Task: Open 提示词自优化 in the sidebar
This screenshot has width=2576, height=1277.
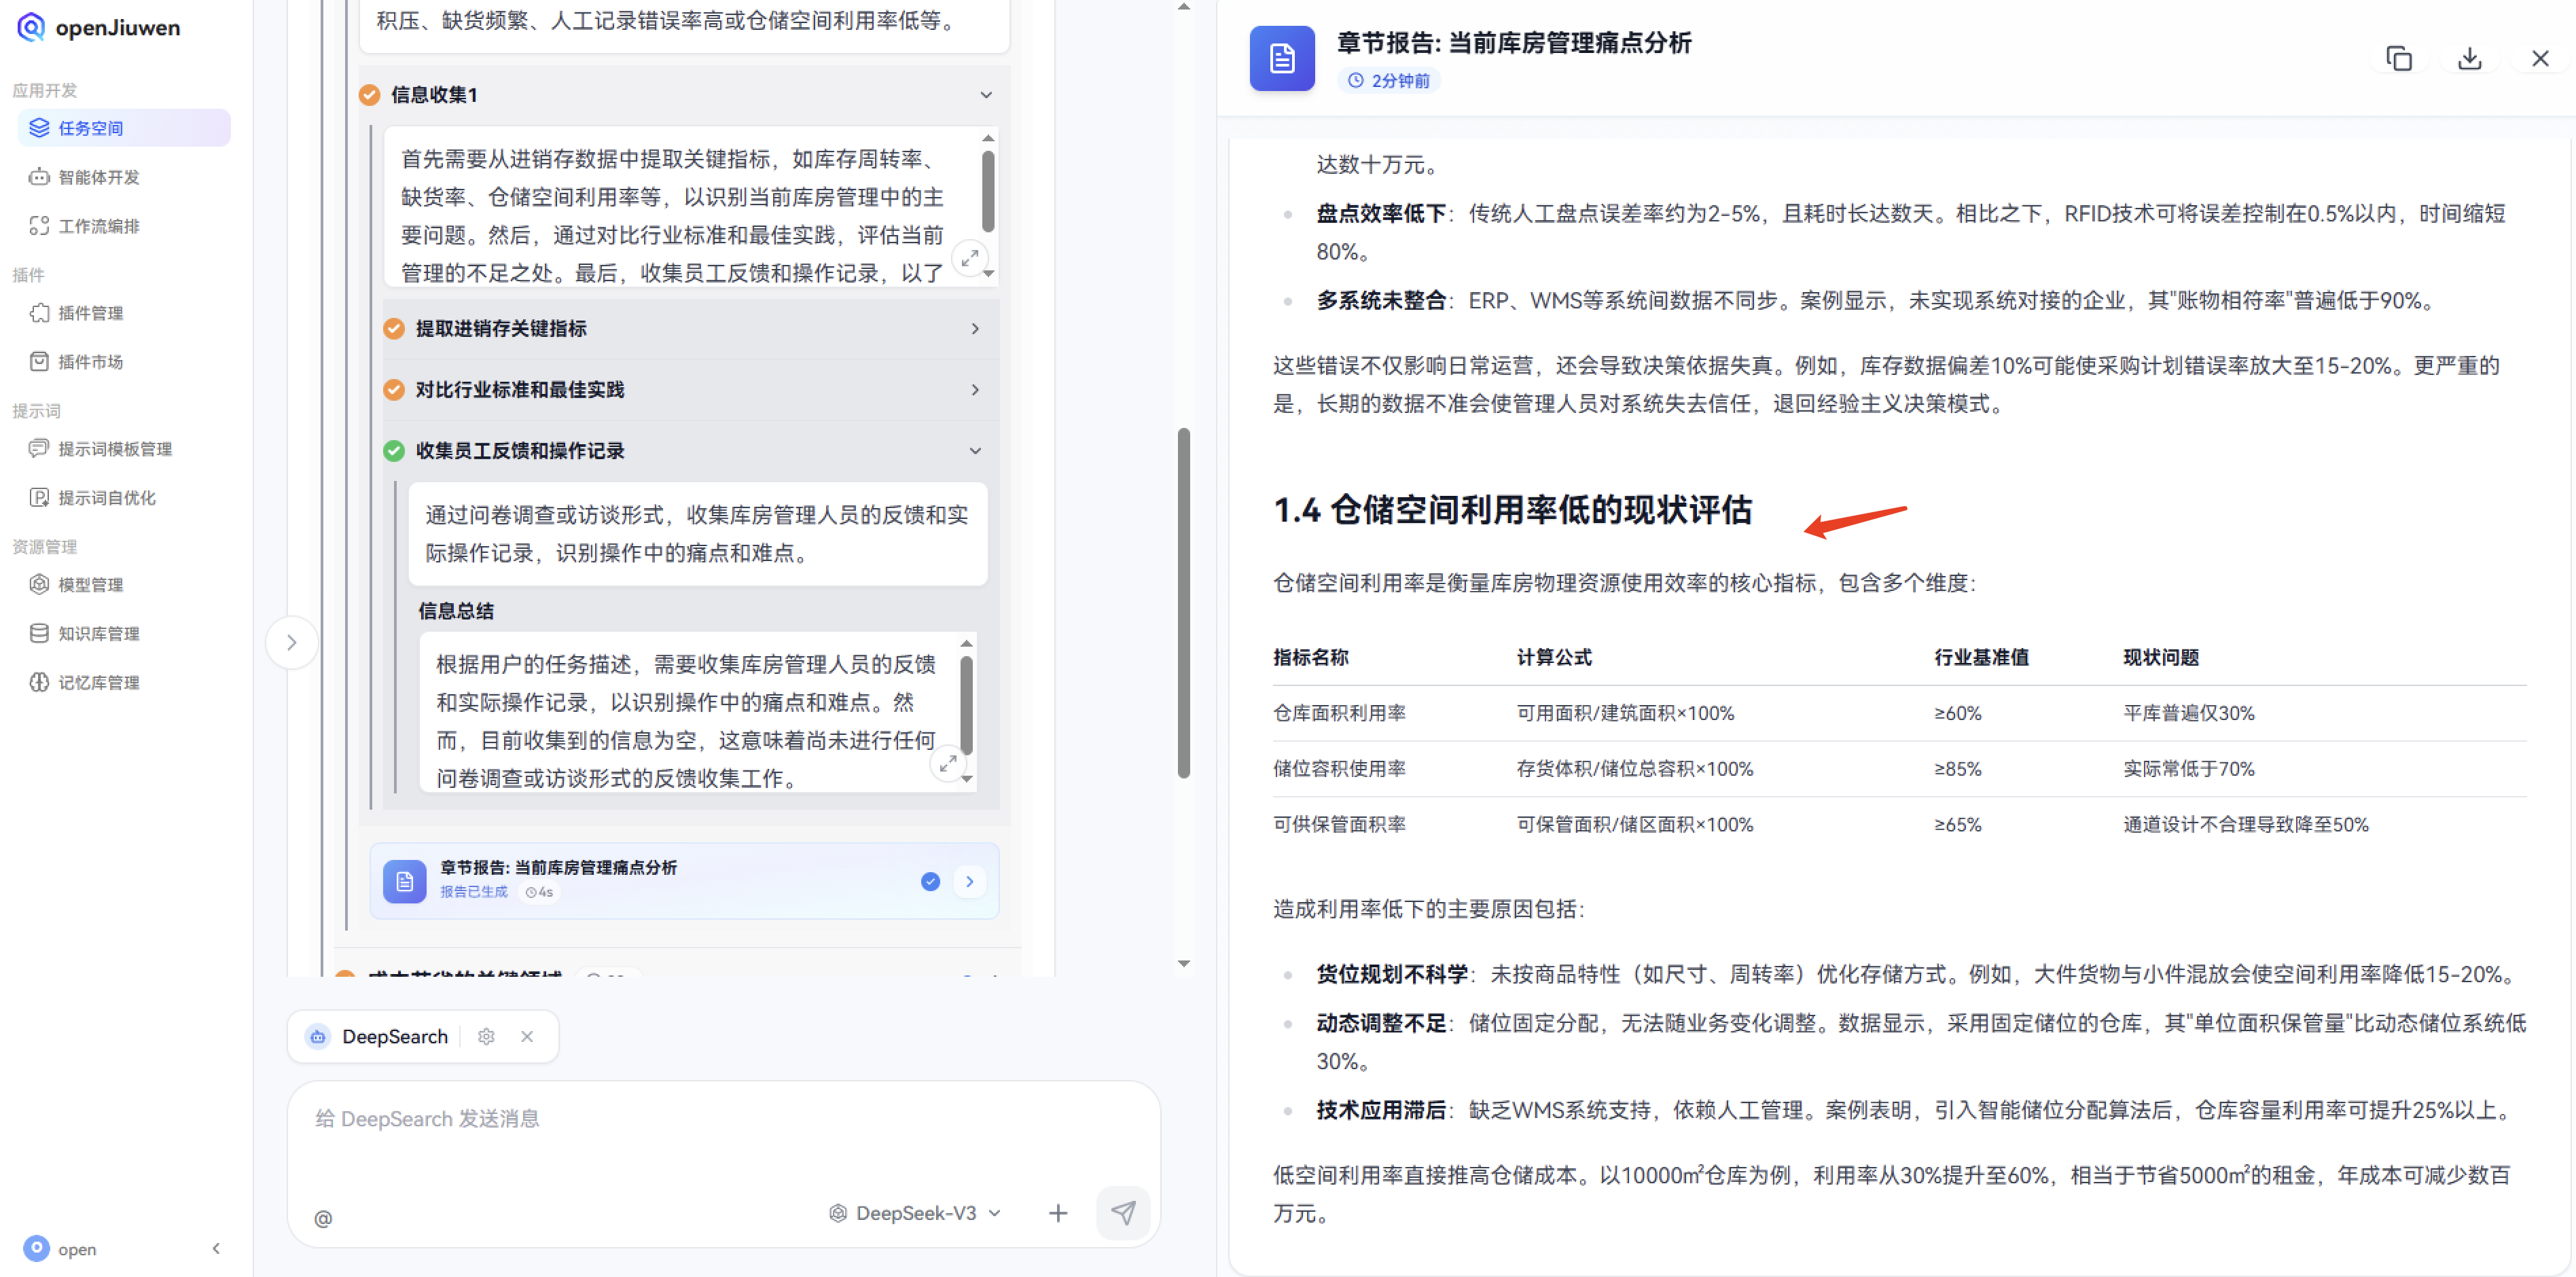Action: coord(104,497)
